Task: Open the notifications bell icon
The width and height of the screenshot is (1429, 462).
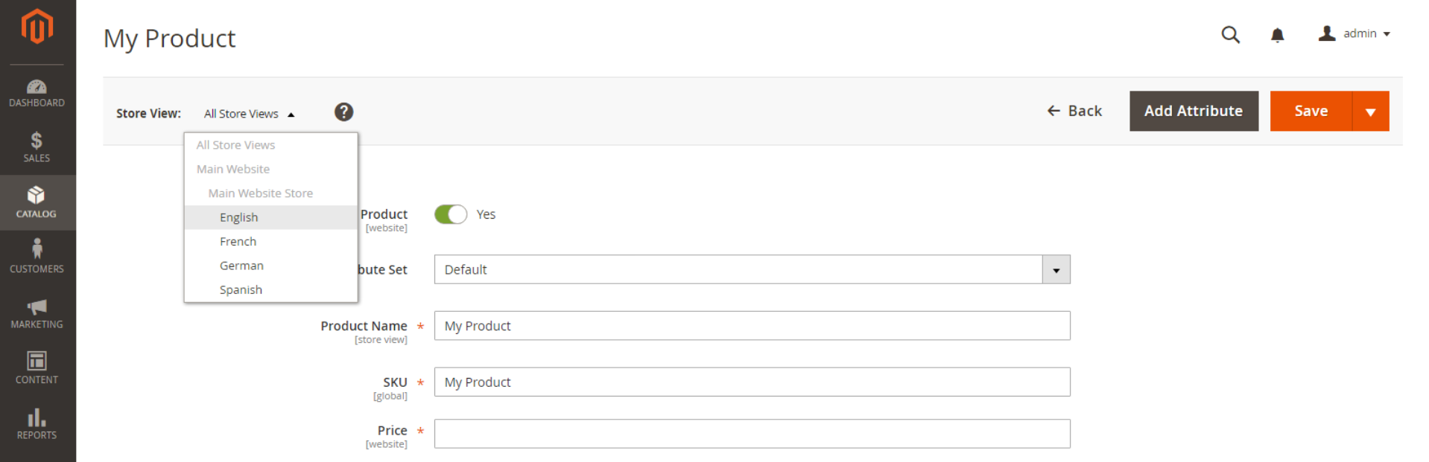Action: click(1277, 35)
